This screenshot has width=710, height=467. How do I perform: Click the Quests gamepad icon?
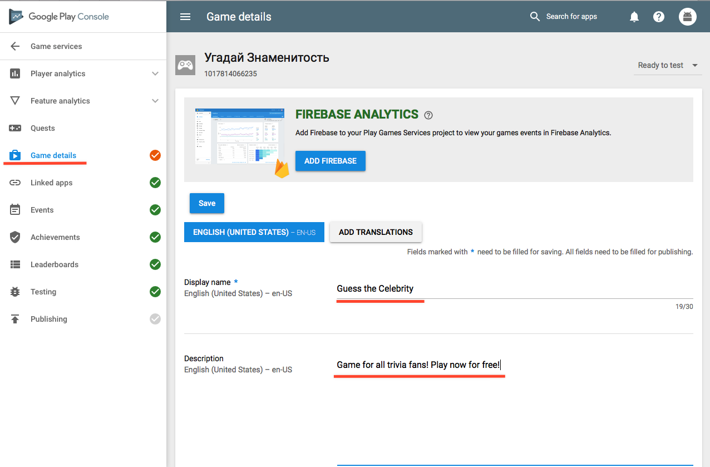15,128
